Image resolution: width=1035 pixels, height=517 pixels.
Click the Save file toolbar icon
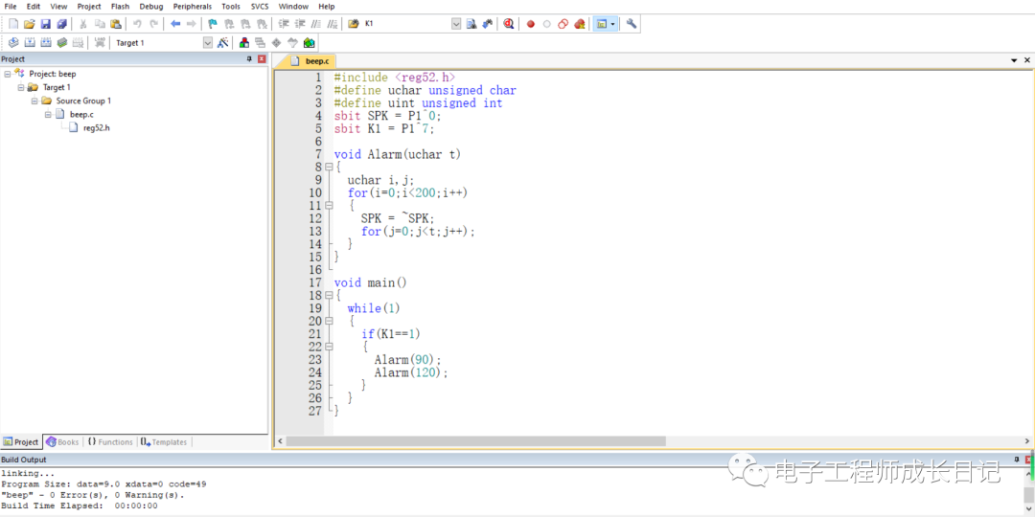pyautogui.click(x=45, y=24)
